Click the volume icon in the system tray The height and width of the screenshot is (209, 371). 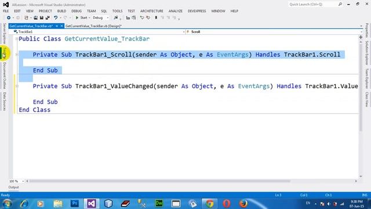329,204
